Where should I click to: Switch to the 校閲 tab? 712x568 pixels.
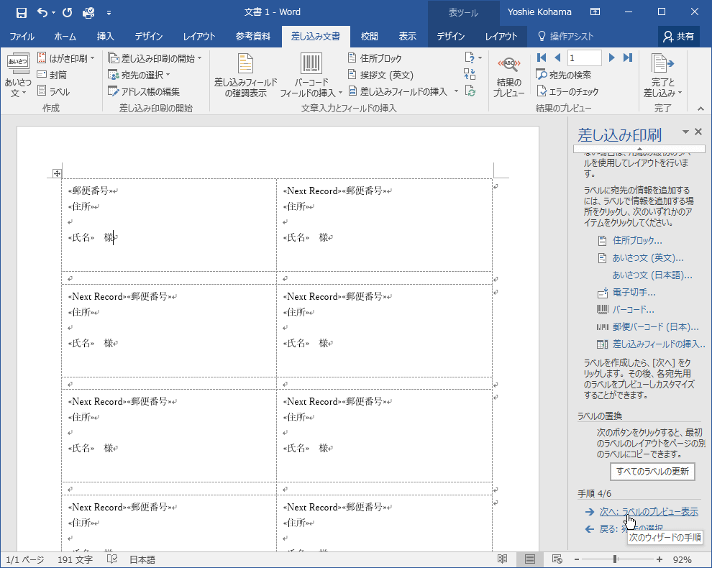click(x=369, y=37)
